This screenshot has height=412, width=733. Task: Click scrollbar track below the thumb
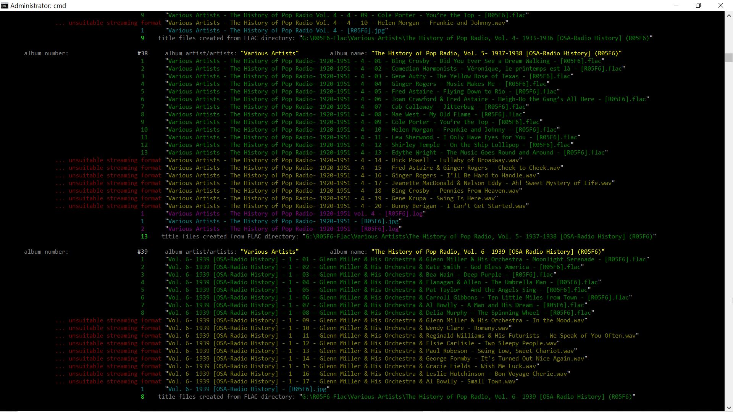point(729,229)
